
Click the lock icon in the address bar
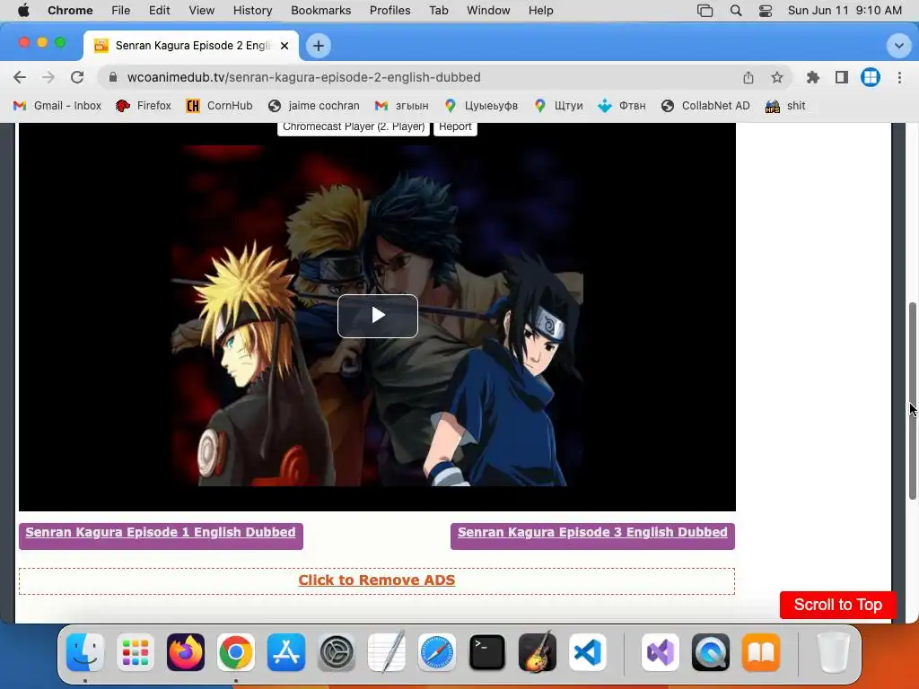113,77
